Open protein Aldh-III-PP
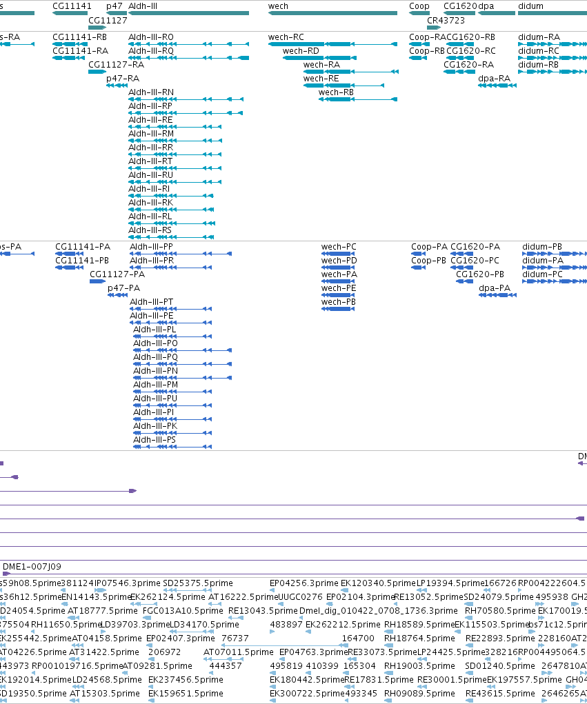 coord(151,247)
